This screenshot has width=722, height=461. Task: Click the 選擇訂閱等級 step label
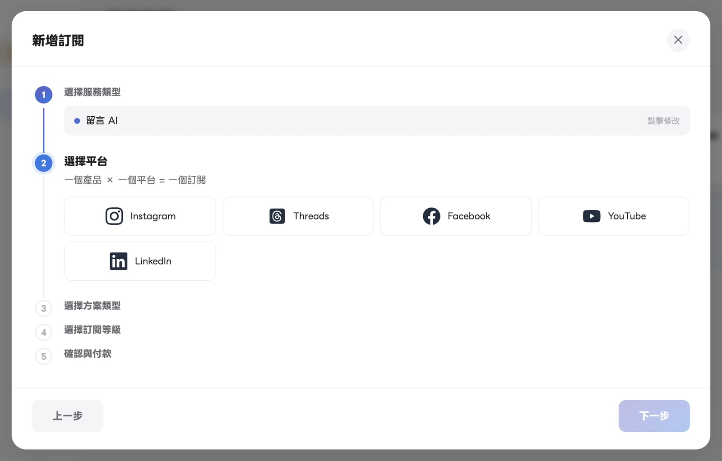(93, 330)
